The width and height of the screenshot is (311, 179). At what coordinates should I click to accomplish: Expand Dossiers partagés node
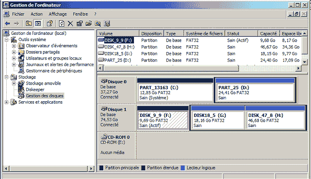[x=14, y=52]
